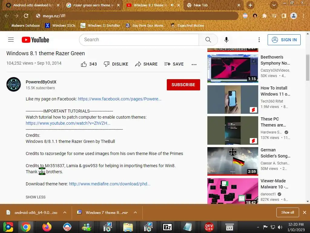Screen dimensions: 310x233
Task: Open the YouTube tutorial watch link
Action: click(x=68, y=123)
